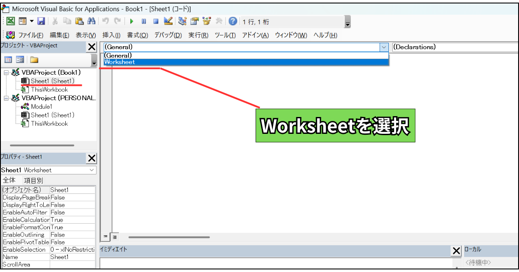519x272 pixels.
Task: Run the macro with the green play icon
Action: pos(131,21)
